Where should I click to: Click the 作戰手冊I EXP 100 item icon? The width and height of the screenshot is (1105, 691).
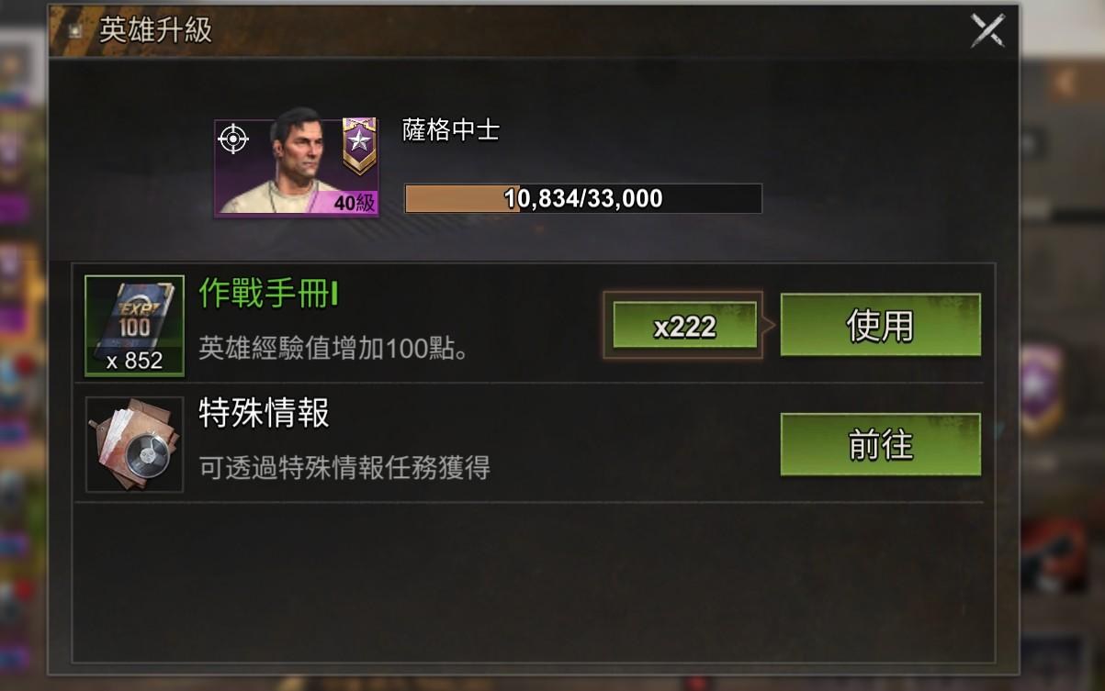point(134,326)
